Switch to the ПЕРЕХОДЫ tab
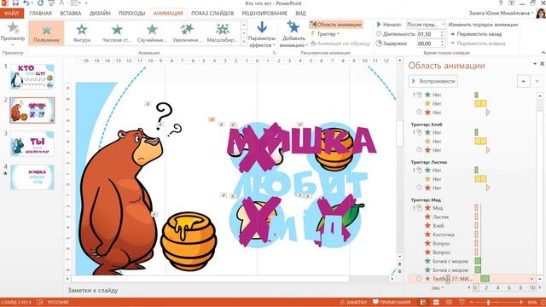 [x=132, y=14]
